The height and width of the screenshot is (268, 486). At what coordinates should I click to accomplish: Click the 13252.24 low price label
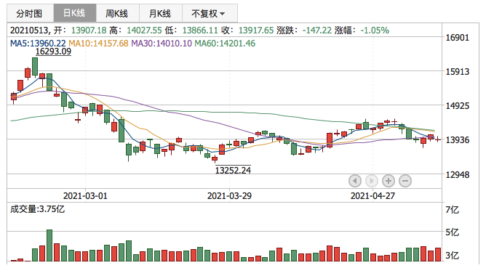click(233, 170)
